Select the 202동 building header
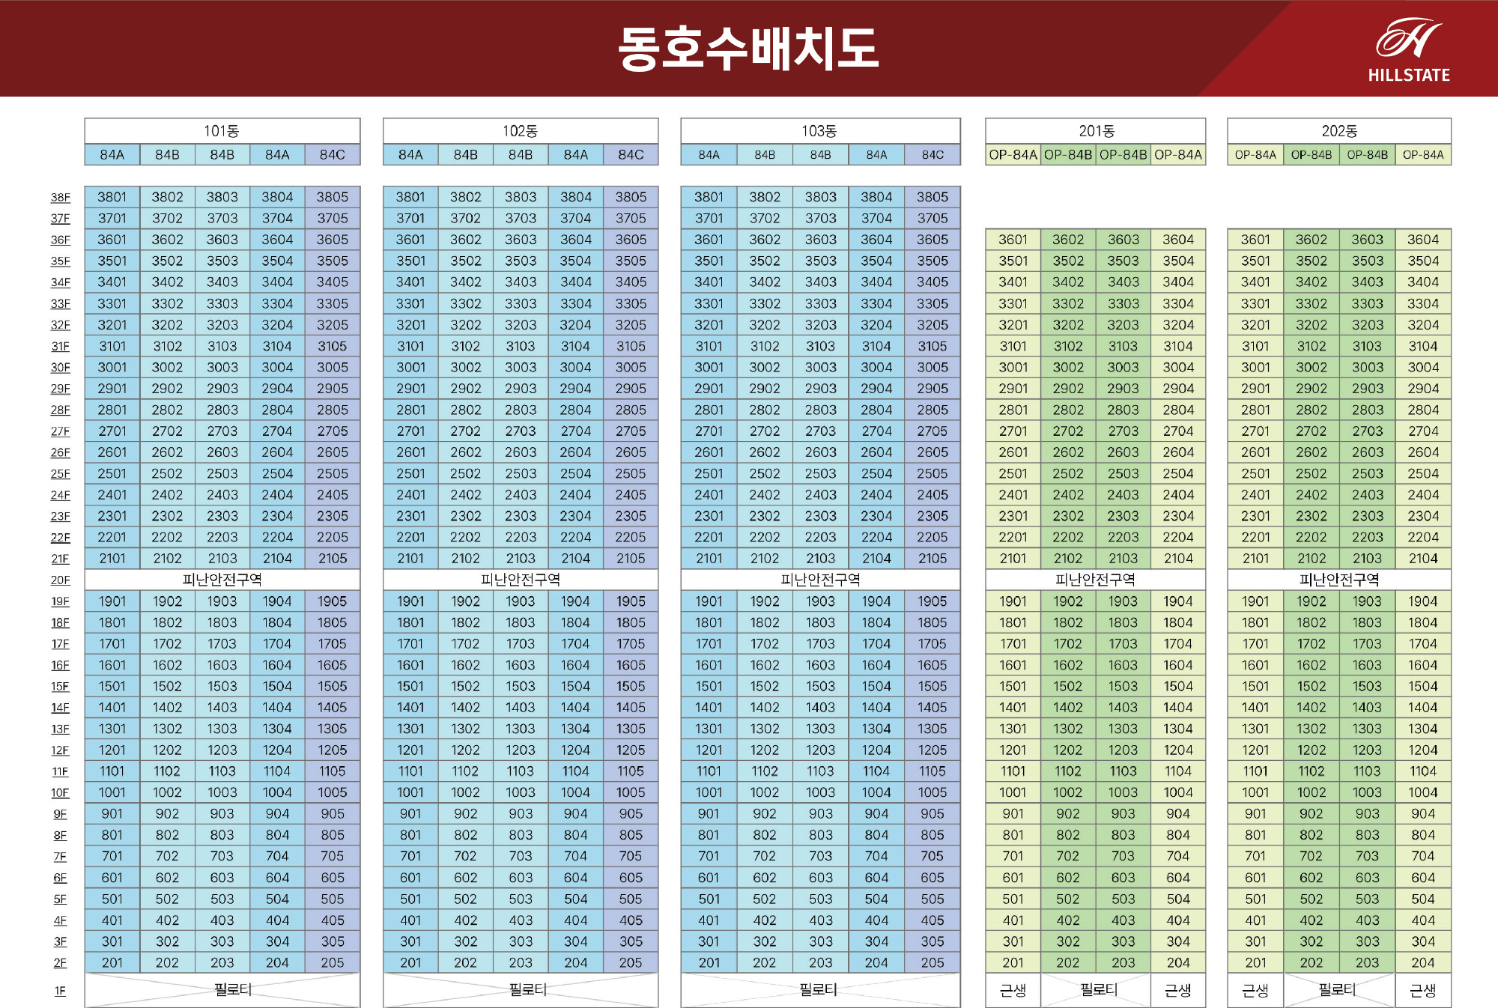This screenshot has width=1498, height=1008. coord(1338,131)
